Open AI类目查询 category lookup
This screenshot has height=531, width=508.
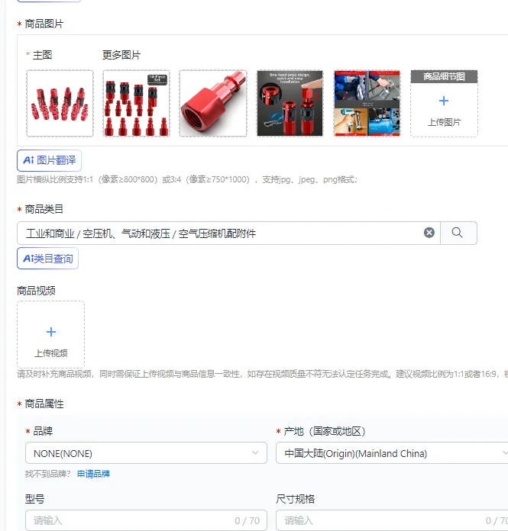coord(47,259)
